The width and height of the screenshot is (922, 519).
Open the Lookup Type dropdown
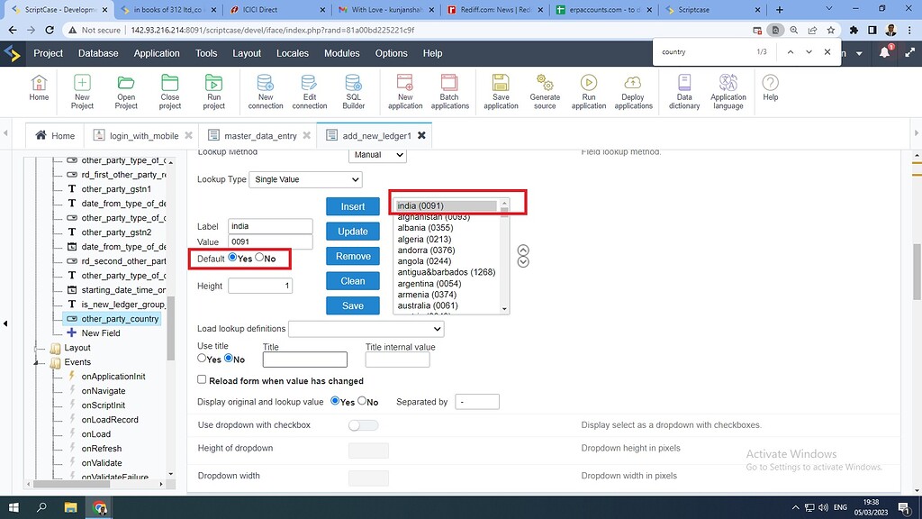click(304, 179)
